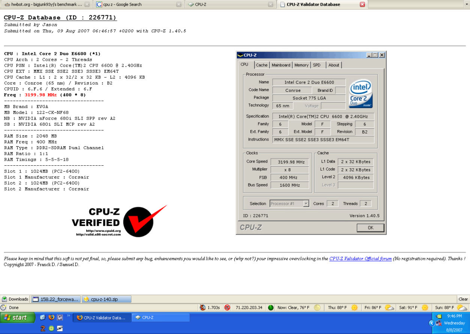Select the CPU-Z Validator Database browser tab
This screenshot has width=470, height=334.
point(322,4)
